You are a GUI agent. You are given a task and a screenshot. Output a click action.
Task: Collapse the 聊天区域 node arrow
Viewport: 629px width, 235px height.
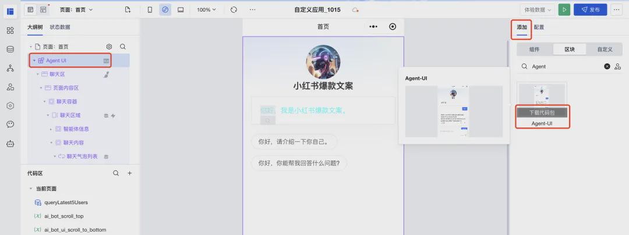(x=48, y=115)
